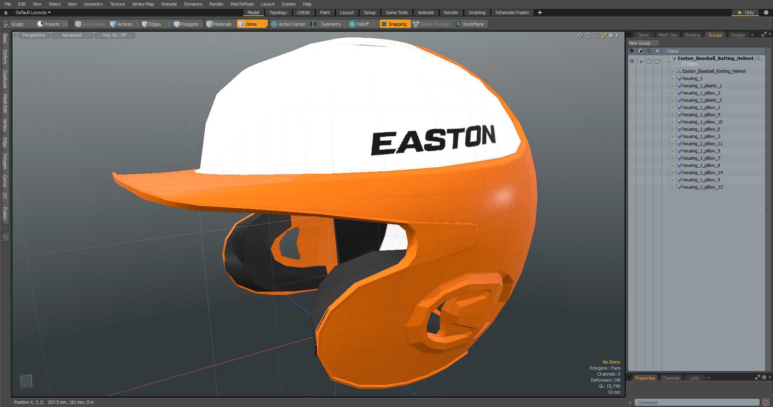
Task: Open the Vertex Map menu
Action: click(x=143, y=4)
